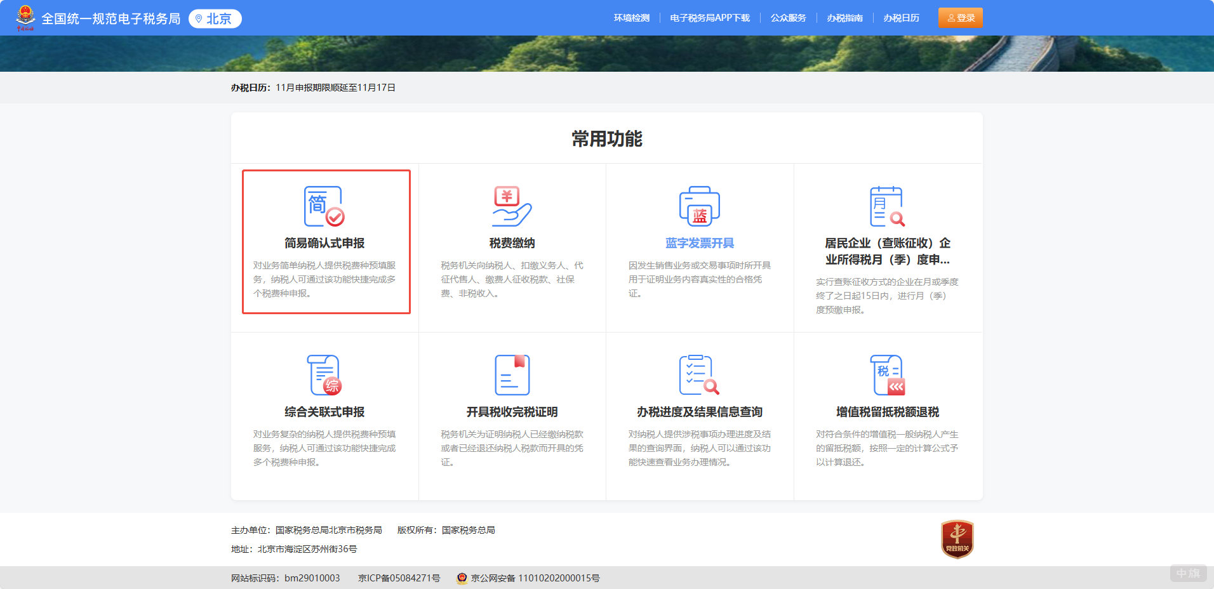The height and width of the screenshot is (589, 1214).
Task: Open the 北京 location selector
Action: (214, 18)
